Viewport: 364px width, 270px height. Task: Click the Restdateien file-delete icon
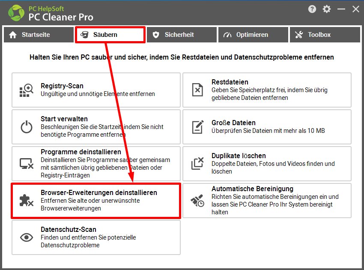[197, 90]
